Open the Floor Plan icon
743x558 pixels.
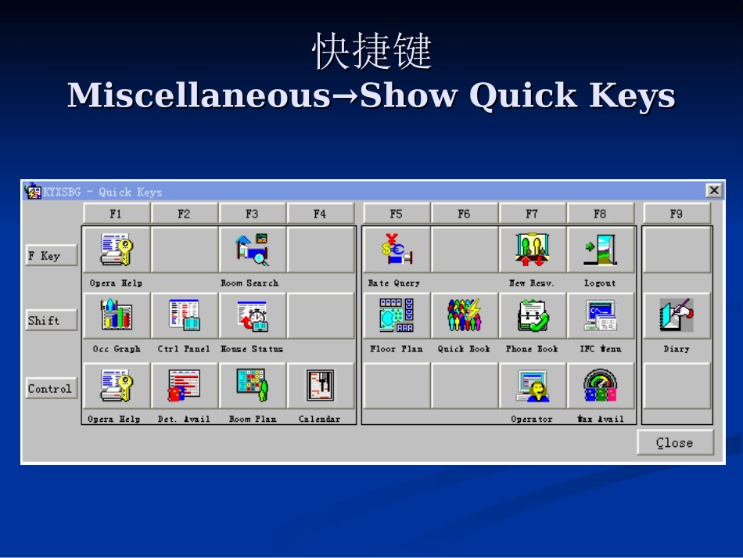point(397,315)
